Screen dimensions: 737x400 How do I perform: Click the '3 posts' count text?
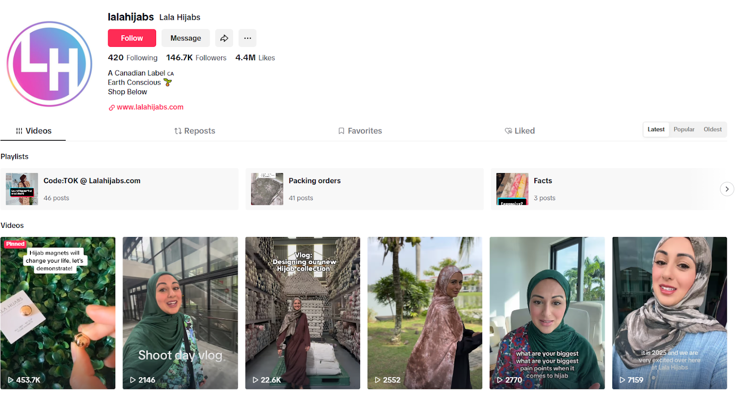click(544, 198)
